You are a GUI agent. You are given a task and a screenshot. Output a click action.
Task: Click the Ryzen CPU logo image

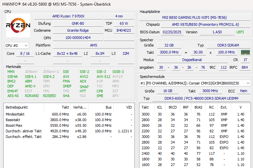pyautogui.click(x=18, y=25)
